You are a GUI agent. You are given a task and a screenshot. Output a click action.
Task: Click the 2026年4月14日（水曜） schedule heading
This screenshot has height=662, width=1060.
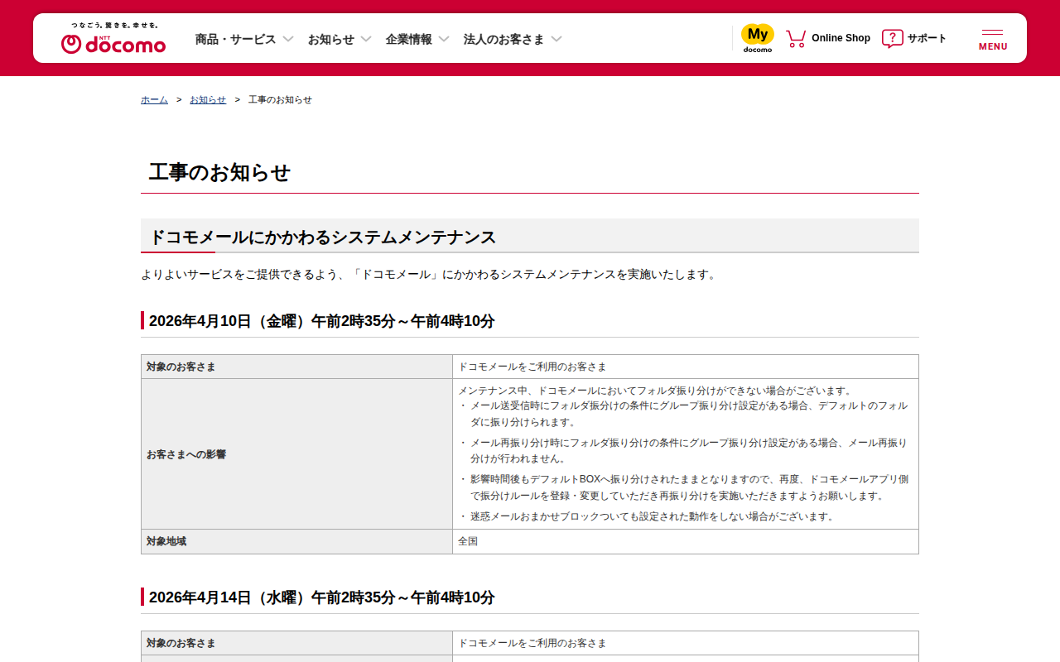pos(321,597)
